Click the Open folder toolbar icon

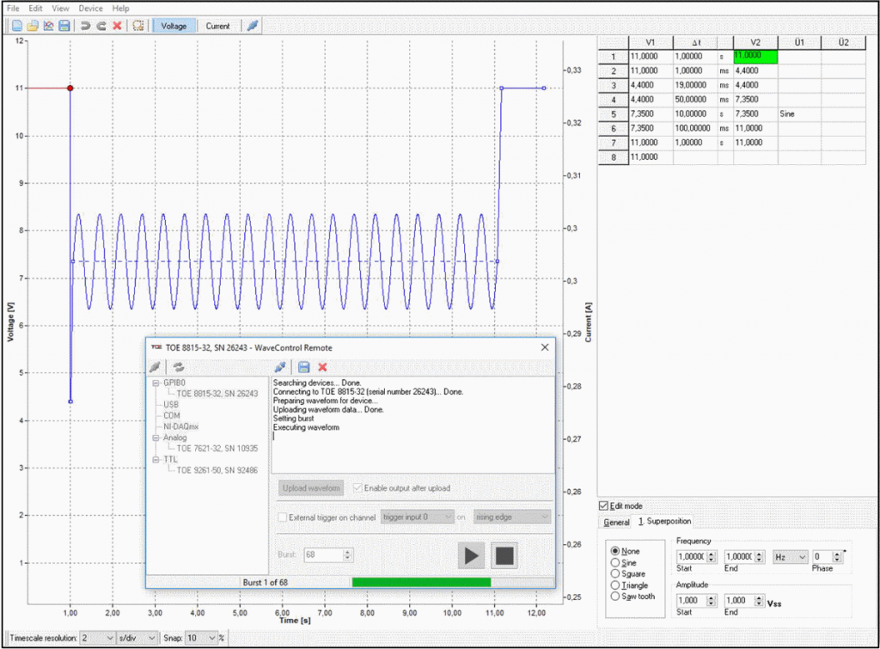tap(32, 26)
